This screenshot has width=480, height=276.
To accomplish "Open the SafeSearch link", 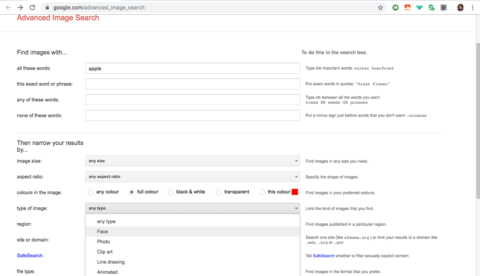I will (x=30, y=255).
